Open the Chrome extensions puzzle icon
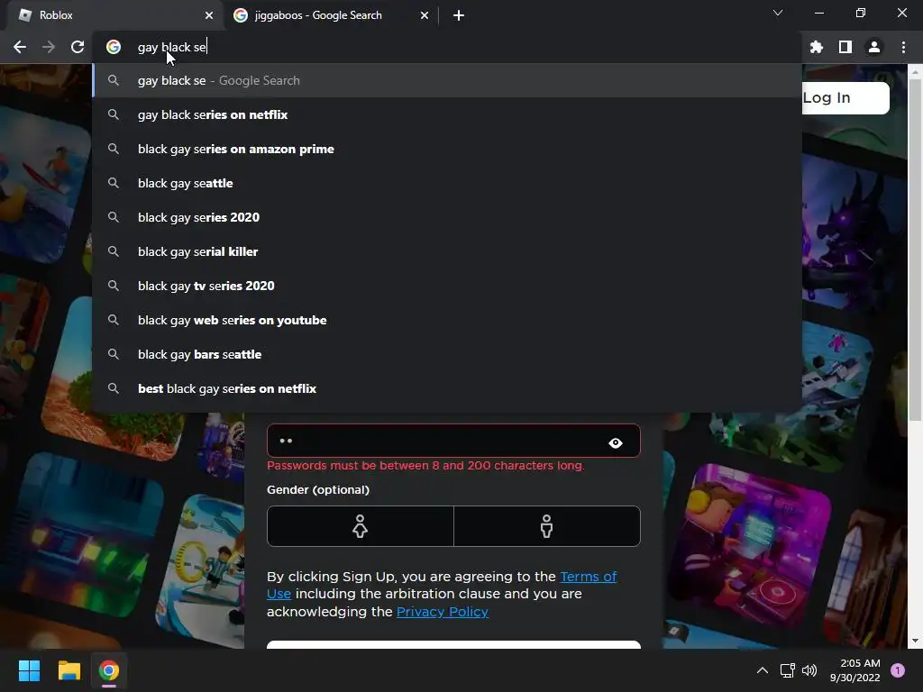 pos(817,47)
